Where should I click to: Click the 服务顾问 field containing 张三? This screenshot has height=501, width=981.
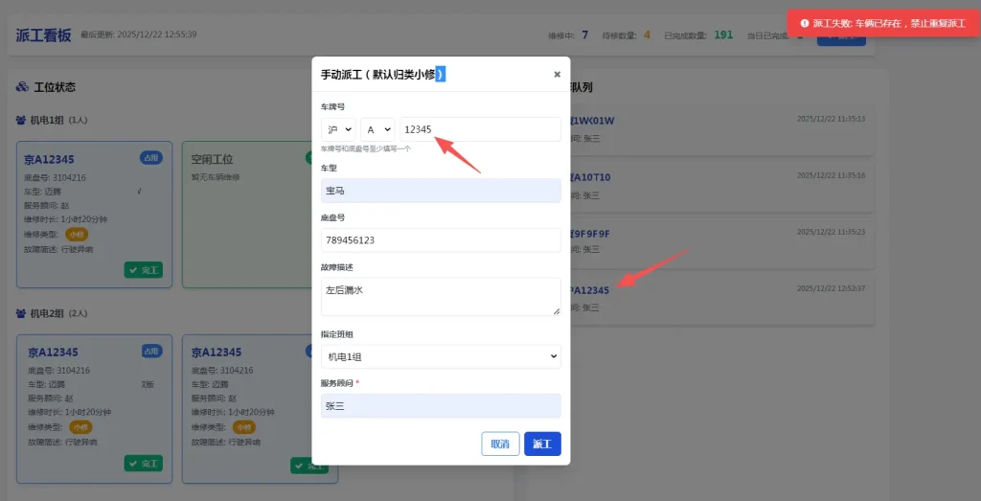441,406
